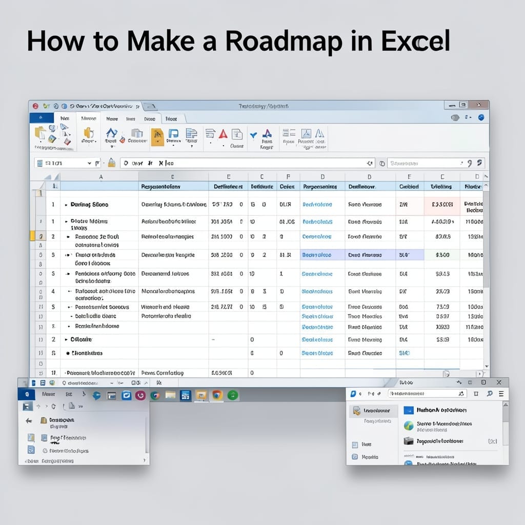Click the gray stacked boxes ribbon icon
Viewport: 525px width, 525px height.
click(x=137, y=133)
